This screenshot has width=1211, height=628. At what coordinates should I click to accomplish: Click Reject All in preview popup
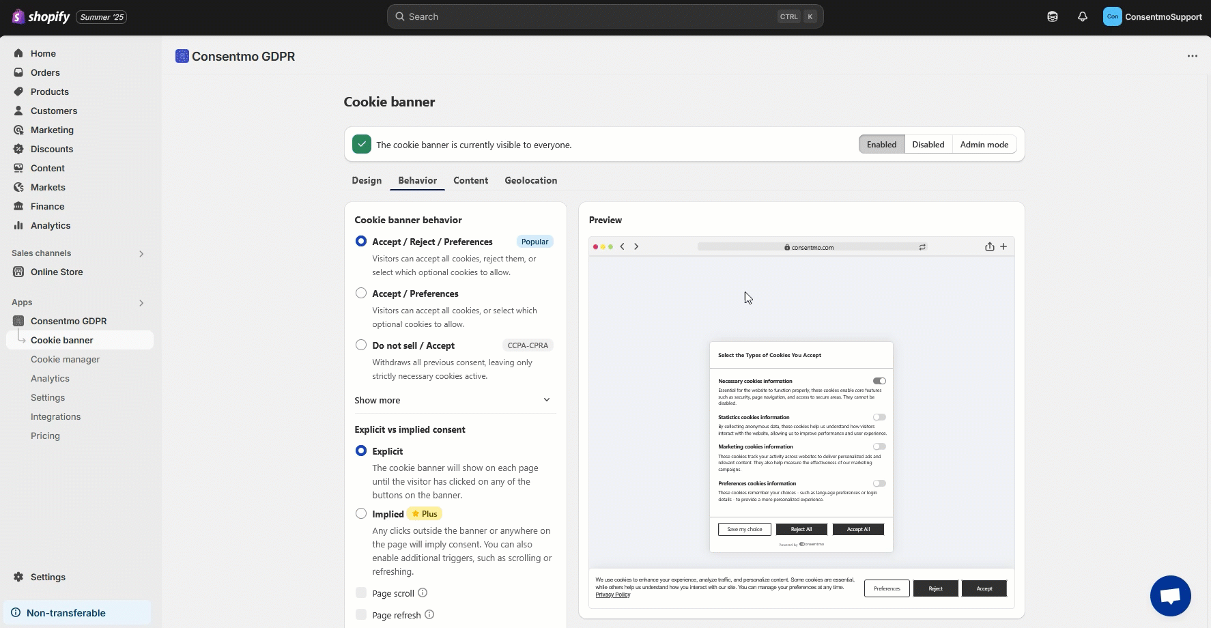tap(801, 529)
